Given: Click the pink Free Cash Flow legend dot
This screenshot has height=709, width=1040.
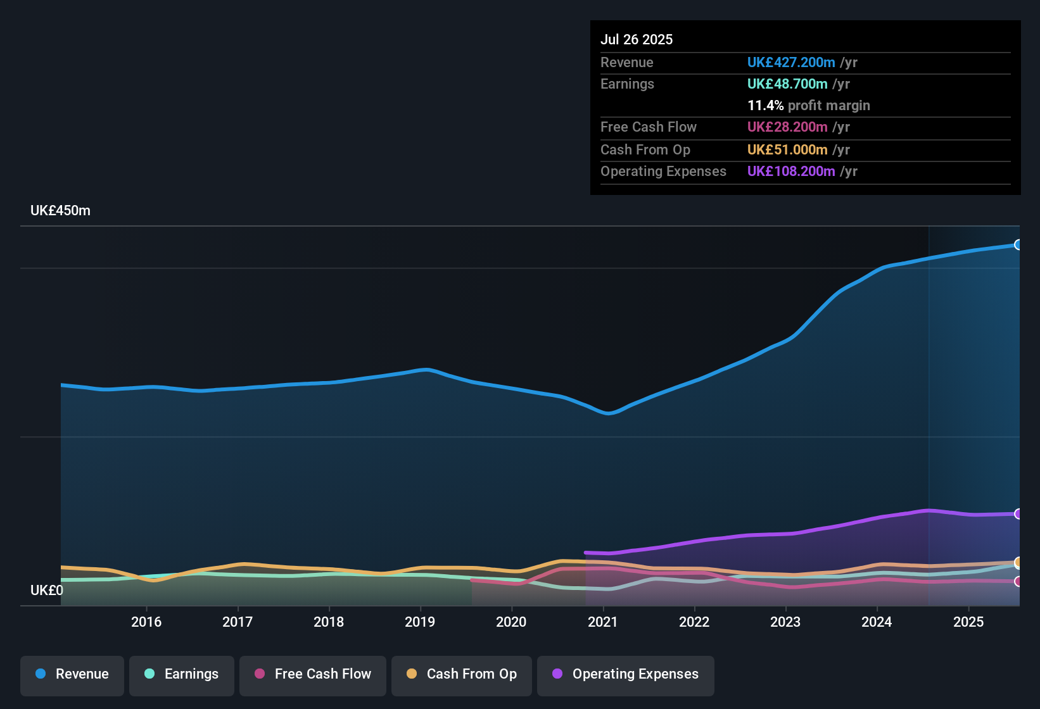Looking at the screenshot, I should (x=259, y=675).
